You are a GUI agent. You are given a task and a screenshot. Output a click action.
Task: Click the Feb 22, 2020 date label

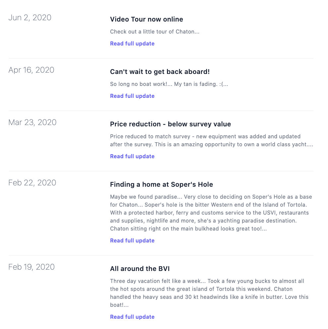32,183
